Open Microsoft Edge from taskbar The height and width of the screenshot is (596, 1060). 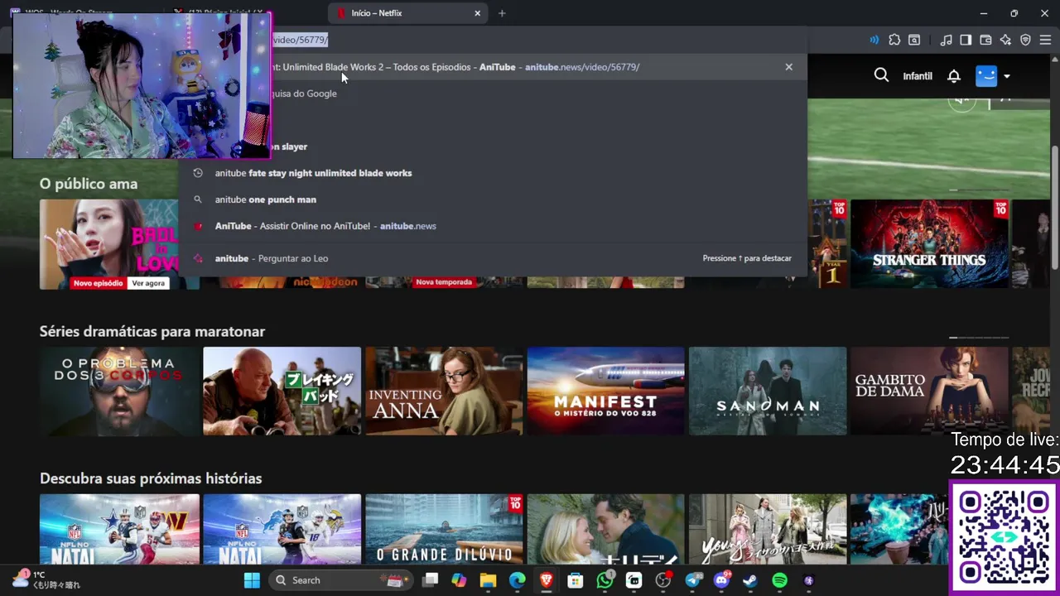coord(517,580)
